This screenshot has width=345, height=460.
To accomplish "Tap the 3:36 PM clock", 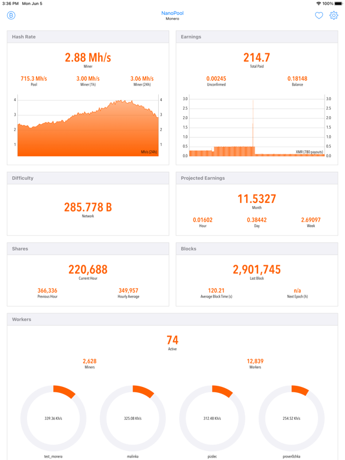I will coord(10,4).
